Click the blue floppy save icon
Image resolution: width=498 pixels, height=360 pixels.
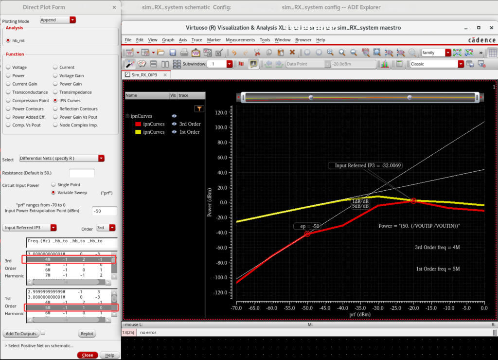click(x=173, y=53)
